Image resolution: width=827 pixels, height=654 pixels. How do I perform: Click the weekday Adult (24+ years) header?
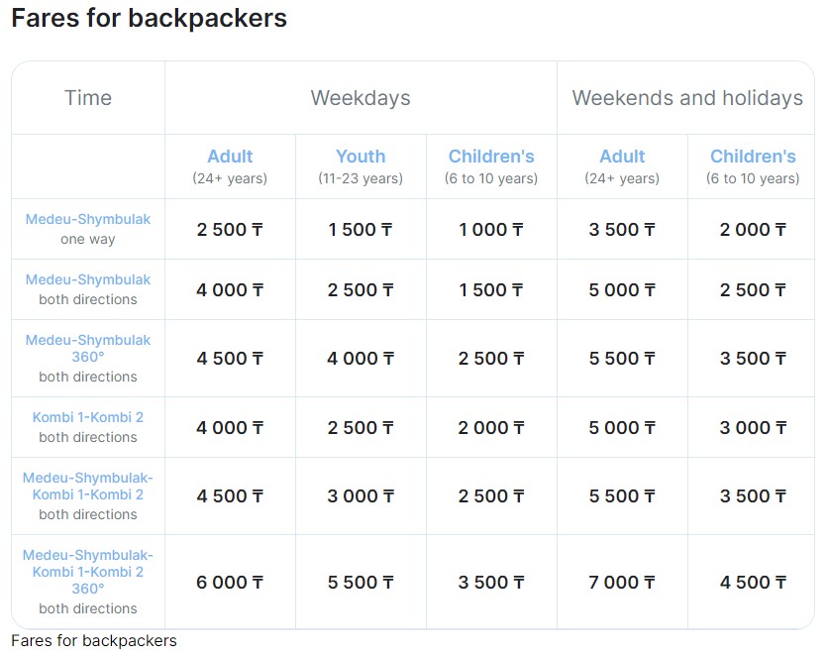click(x=230, y=157)
